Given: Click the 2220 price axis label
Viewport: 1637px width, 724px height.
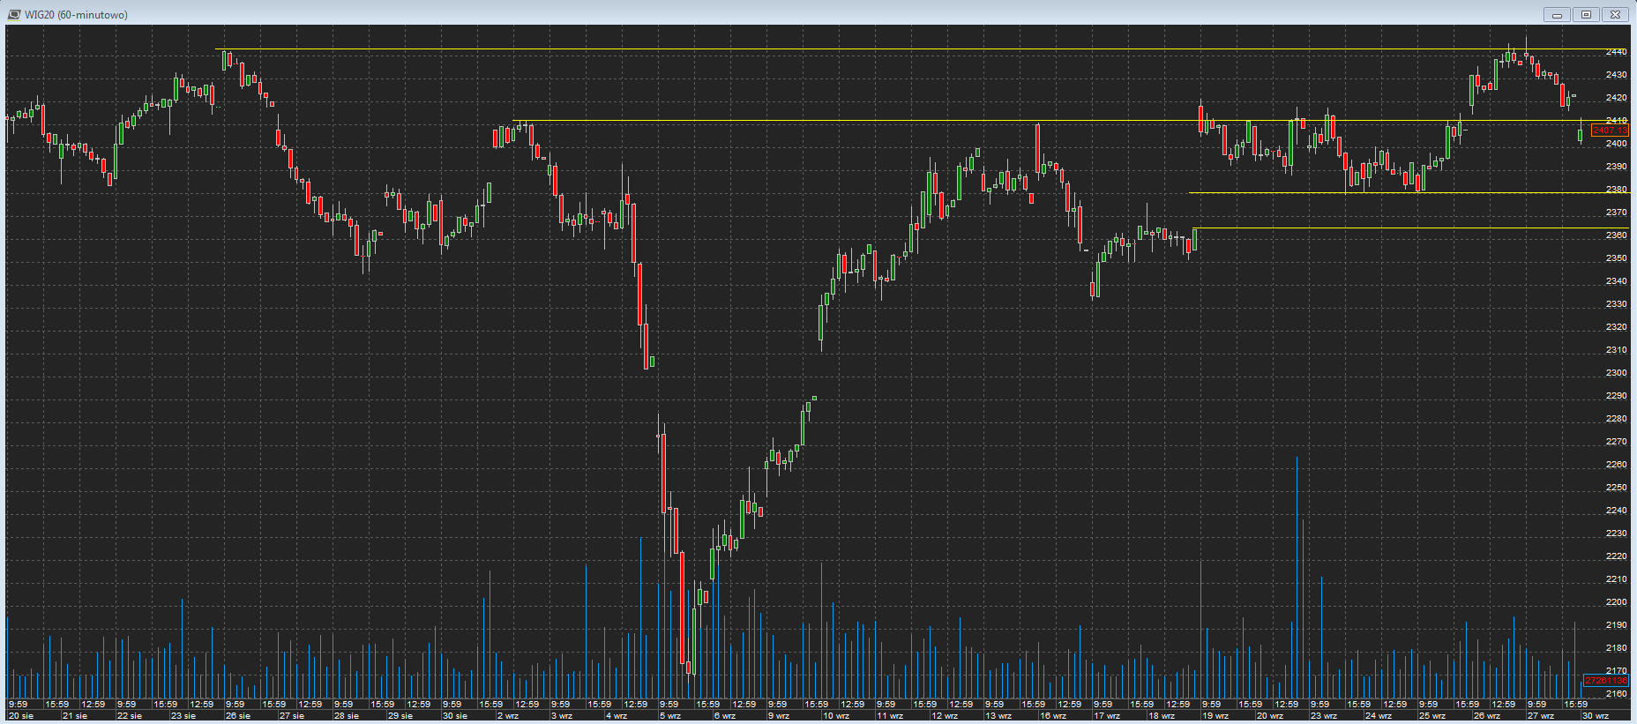Looking at the screenshot, I should pos(1616,556).
